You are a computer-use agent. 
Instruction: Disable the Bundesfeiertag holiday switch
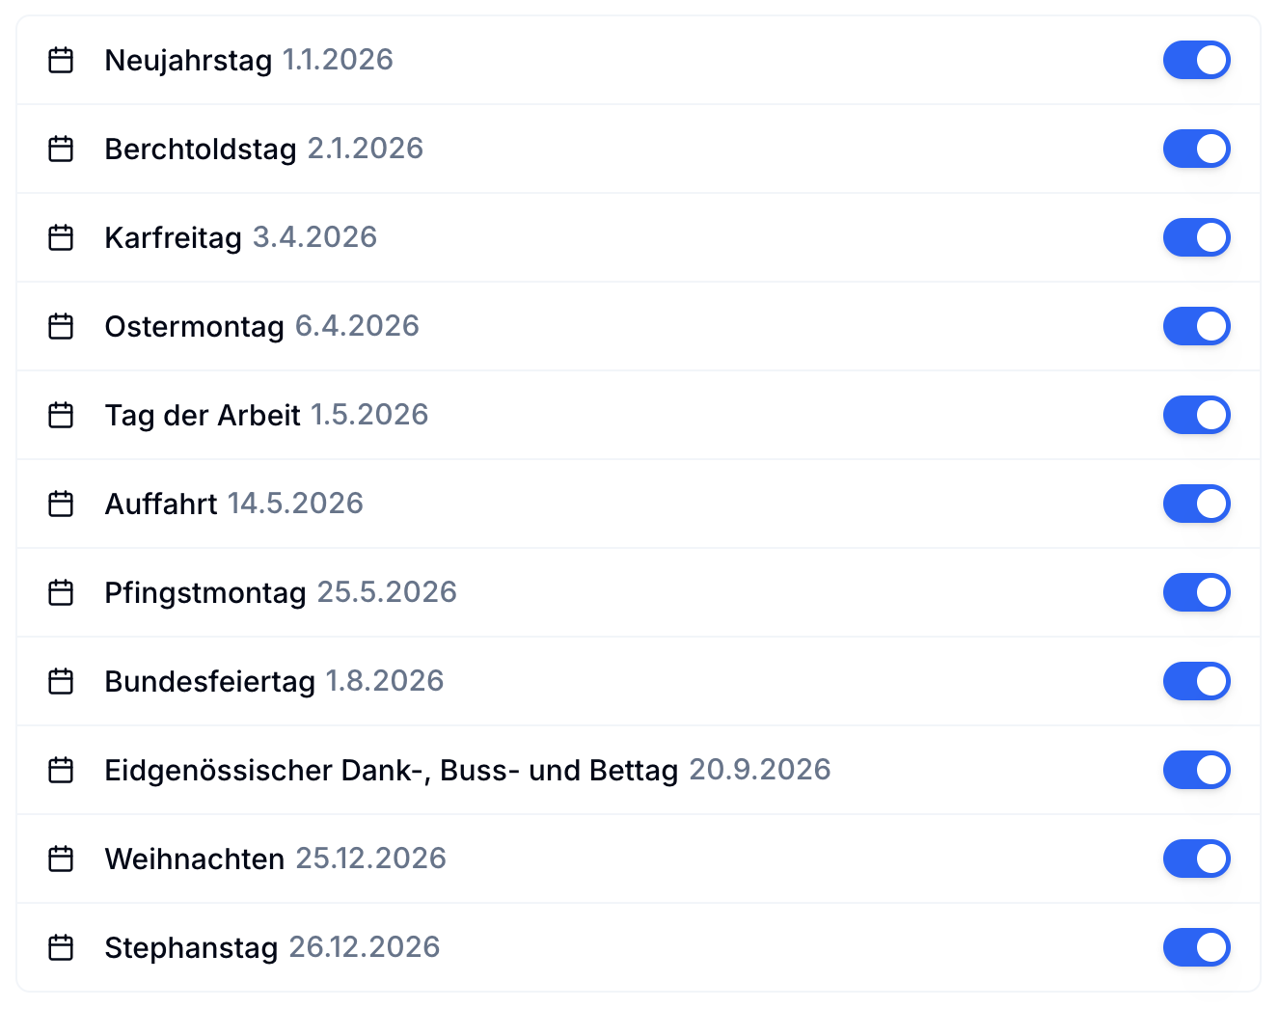coord(1196,681)
